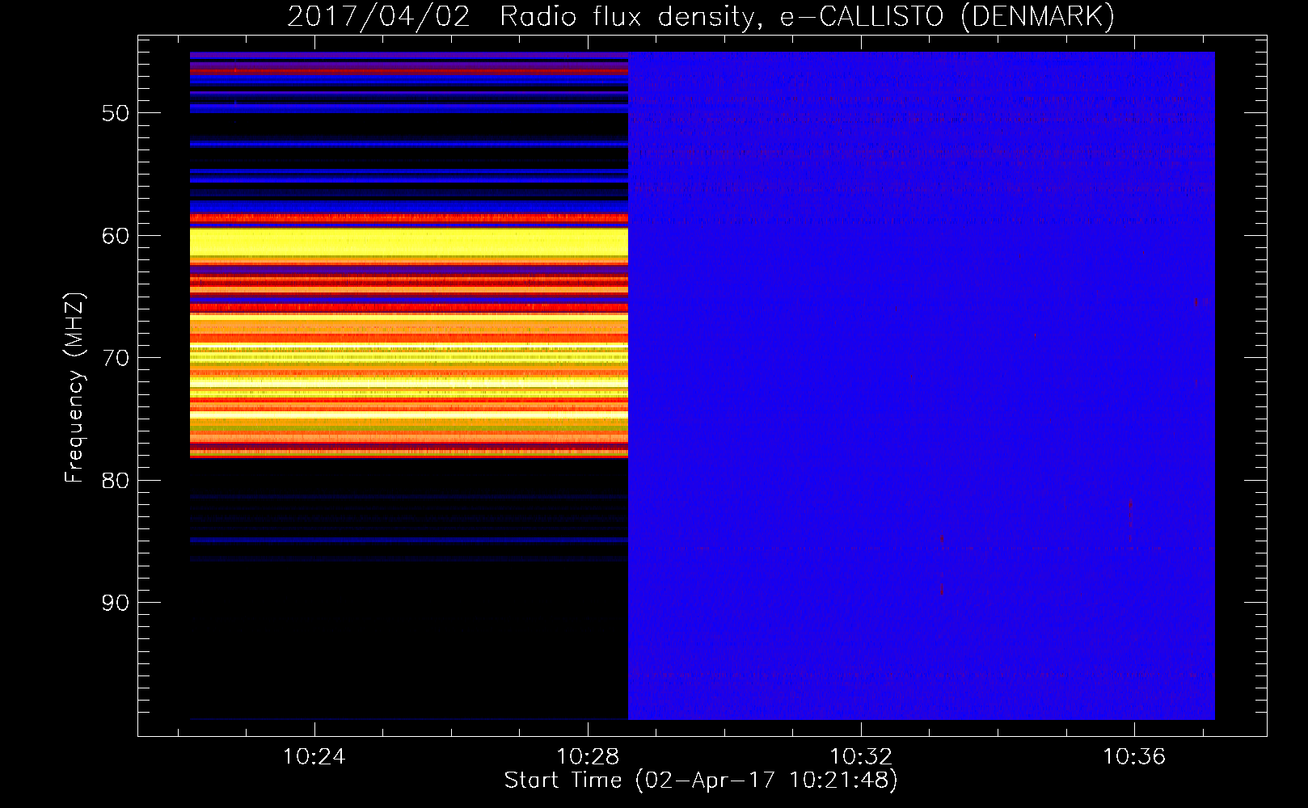Select the 50 frequency tick label
Screen dimensions: 1308x808
116,113
